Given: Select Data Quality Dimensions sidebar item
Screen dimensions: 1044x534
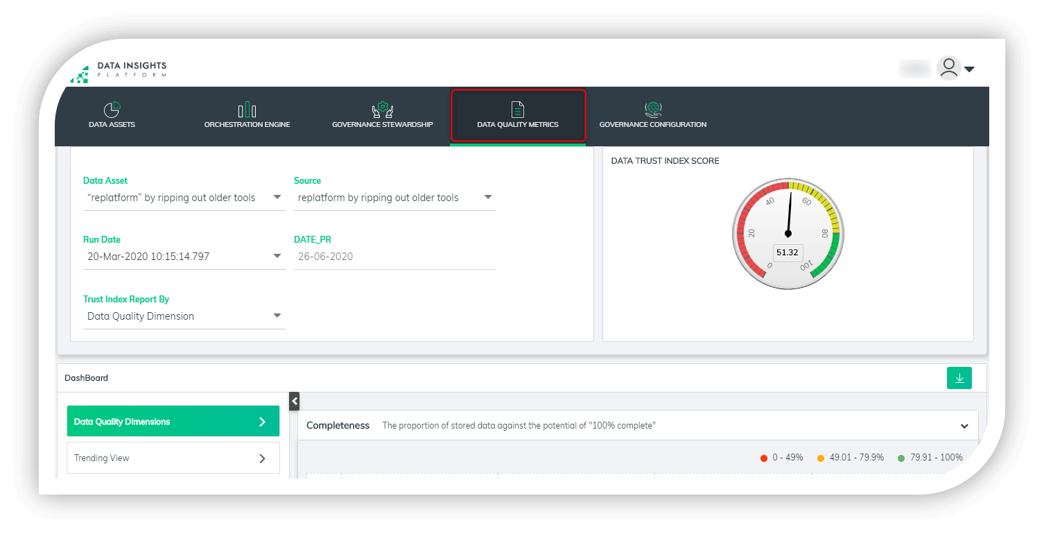Looking at the screenshot, I should click(x=173, y=422).
